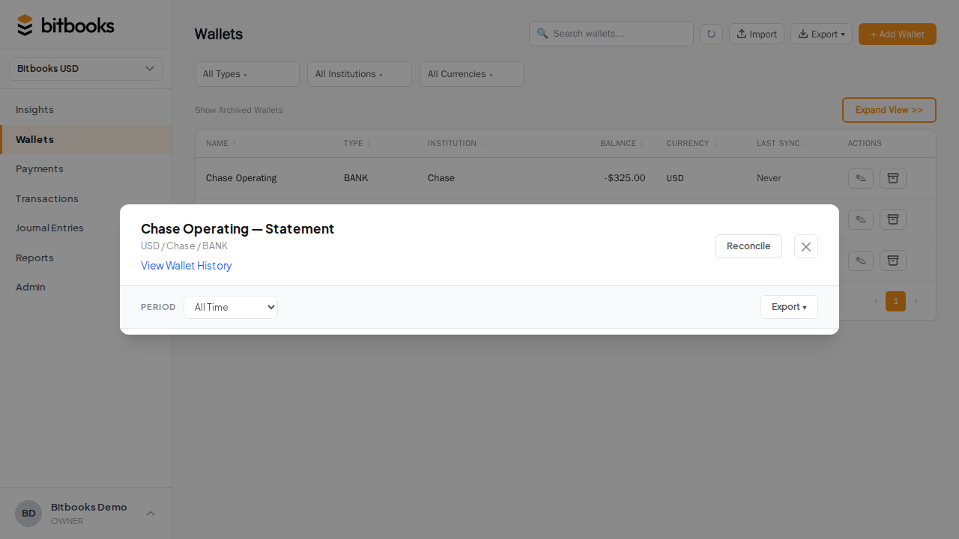Click the third row archive icon
The image size is (959, 539).
pyautogui.click(x=893, y=261)
